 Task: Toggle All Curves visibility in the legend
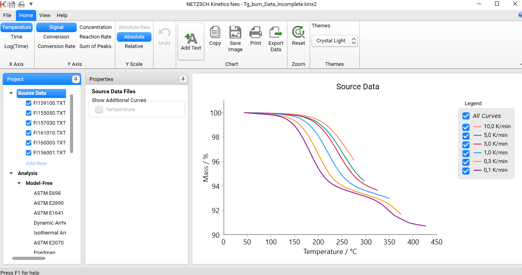click(466, 116)
